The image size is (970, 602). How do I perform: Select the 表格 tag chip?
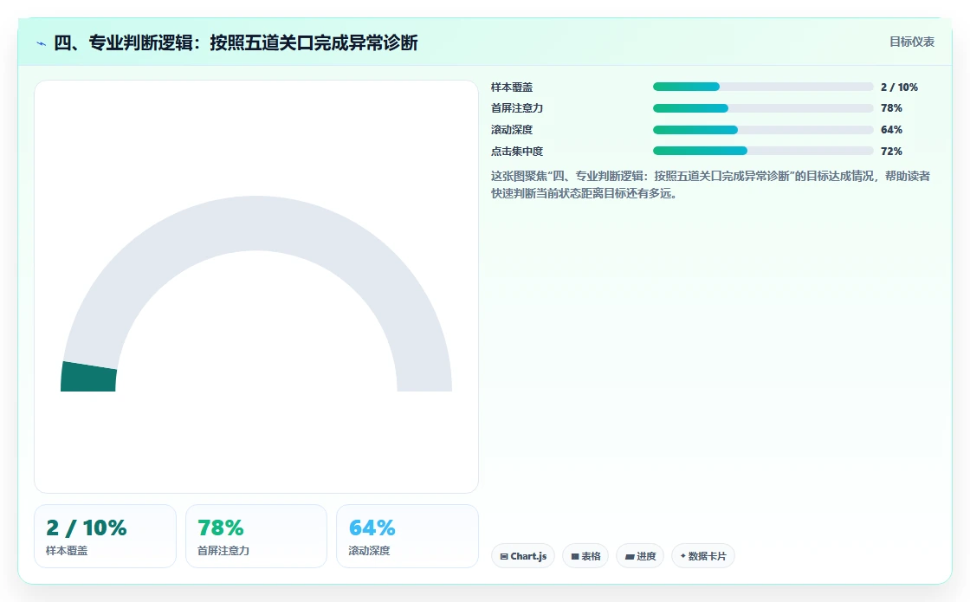(x=585, y=556)
